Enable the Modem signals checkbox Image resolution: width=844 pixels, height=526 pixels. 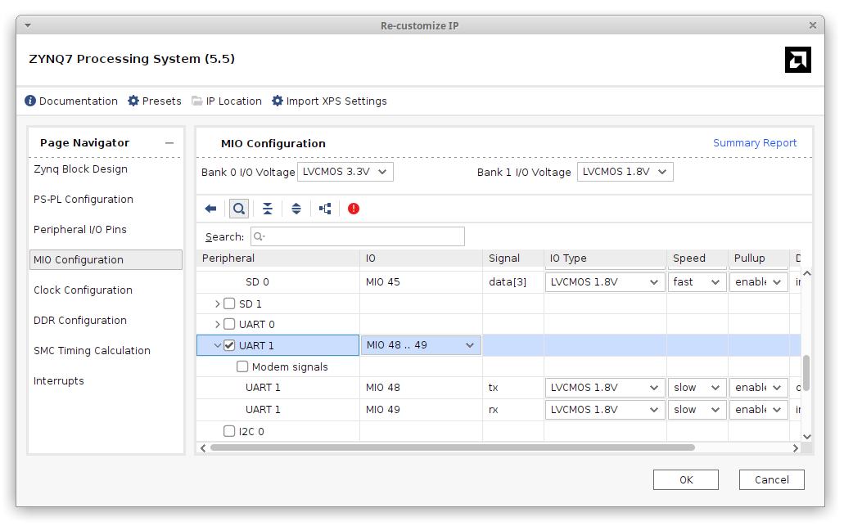242,367
